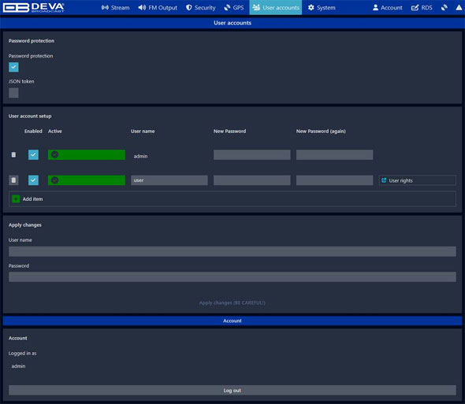Click the user name field containing 'user'
The height and width of the screenshot is (404, 465).
coord(169,180)
